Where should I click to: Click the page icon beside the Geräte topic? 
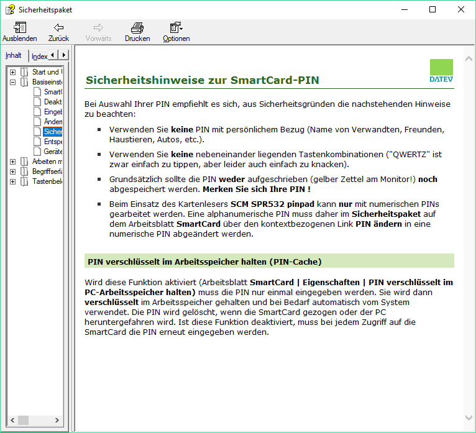(x=37, y=152)
